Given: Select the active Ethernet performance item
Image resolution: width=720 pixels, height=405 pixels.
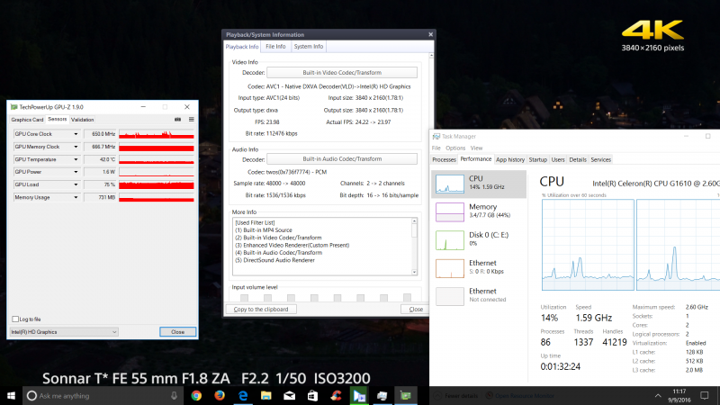Looking at the screenshot, I should (479, 267).
